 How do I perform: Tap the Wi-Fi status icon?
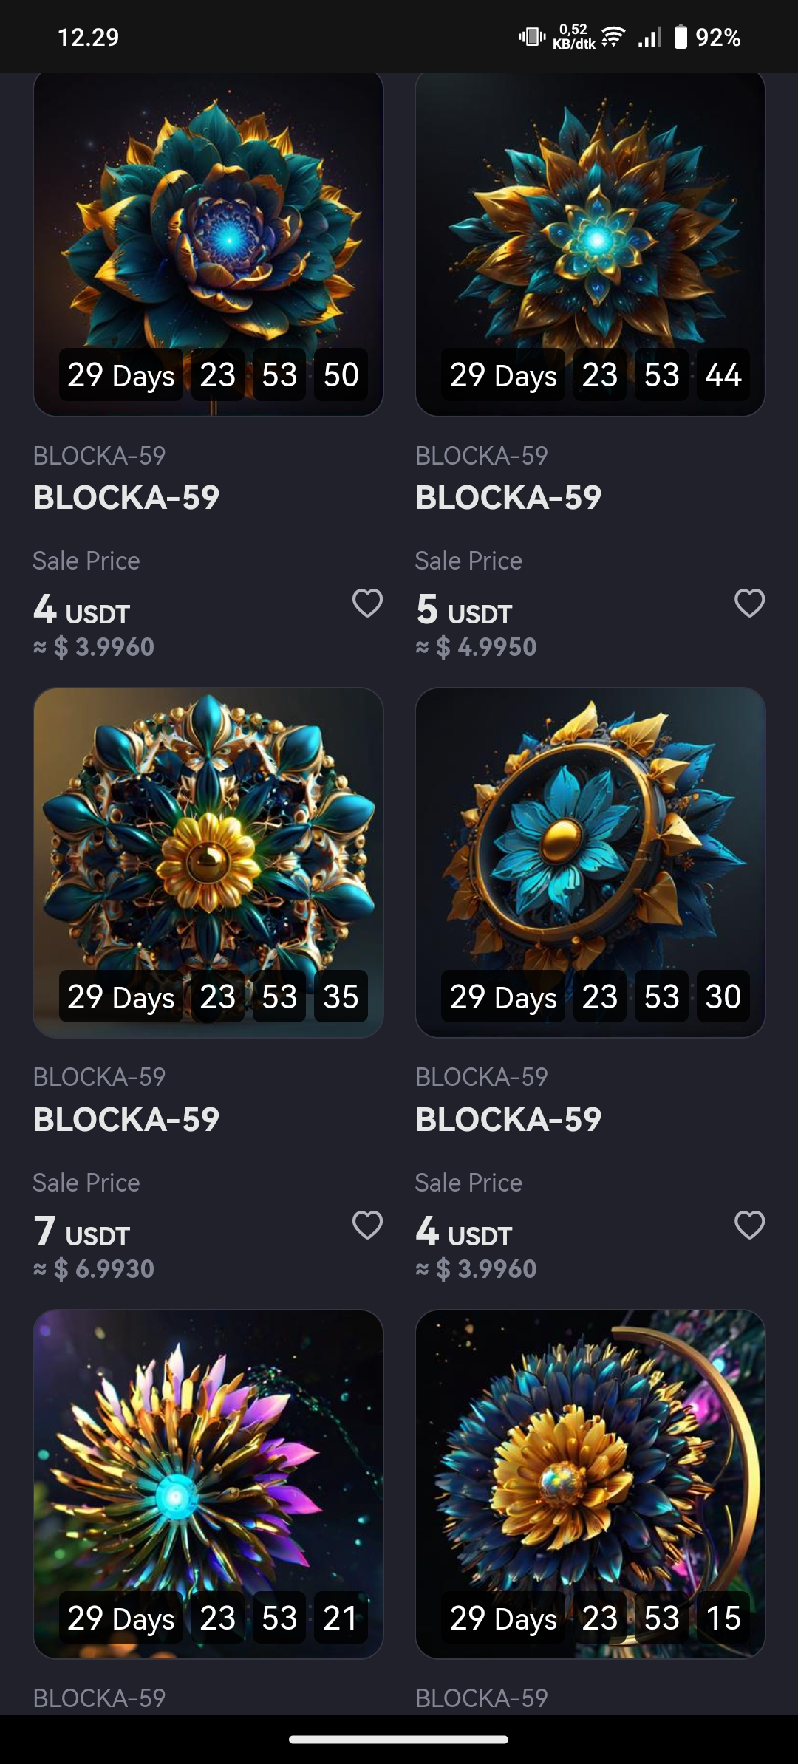[x=613, y=36]
